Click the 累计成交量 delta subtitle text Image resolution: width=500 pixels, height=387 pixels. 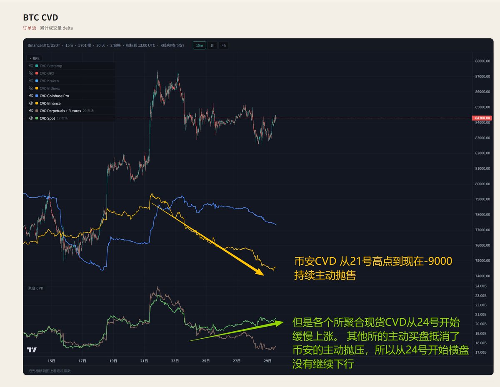point(56,28)
